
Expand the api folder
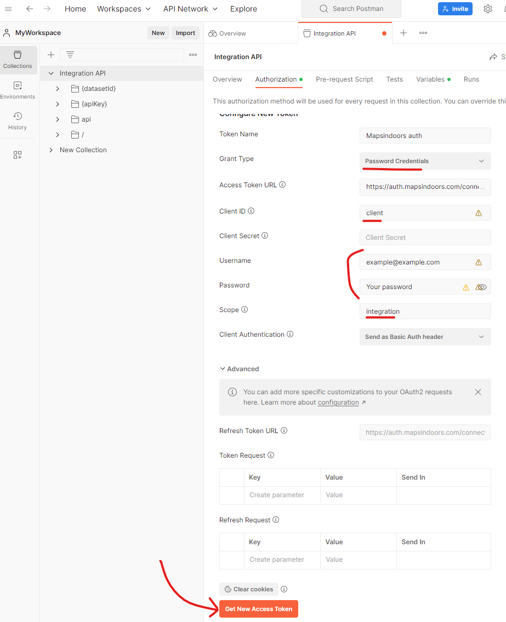click(x=58, y=119)
